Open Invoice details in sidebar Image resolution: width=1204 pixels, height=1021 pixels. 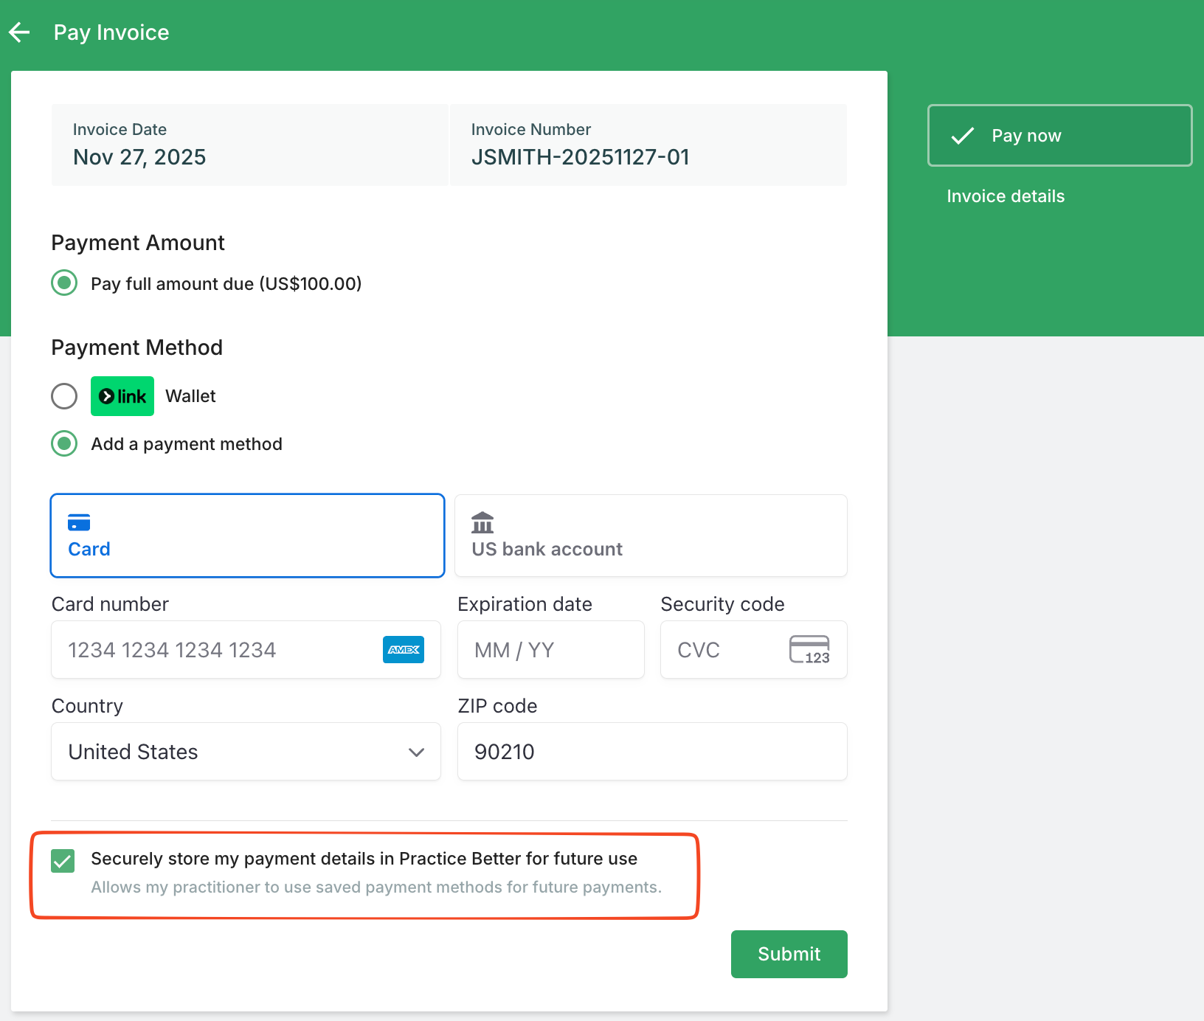tap(1006, 196)
